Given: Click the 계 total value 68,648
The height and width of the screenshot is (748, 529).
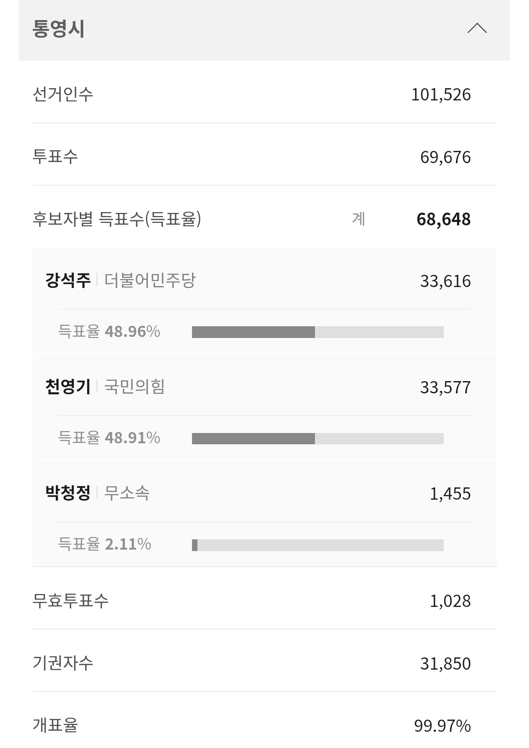Looking at the screenshot, I should tap(443, 219).
